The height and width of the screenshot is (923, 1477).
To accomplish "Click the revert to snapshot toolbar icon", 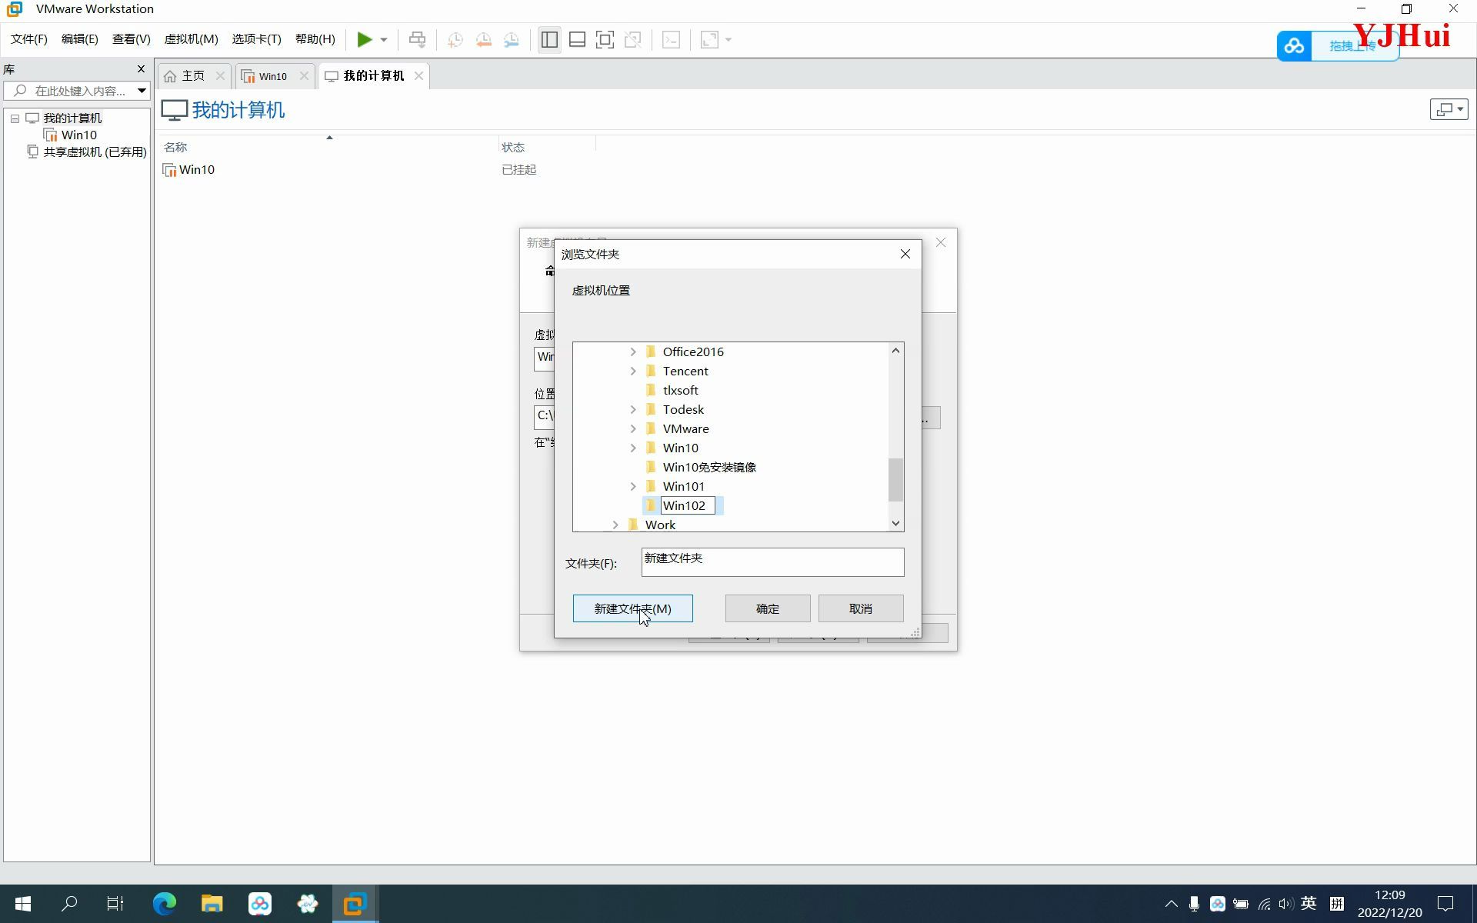I will point(484,39).
